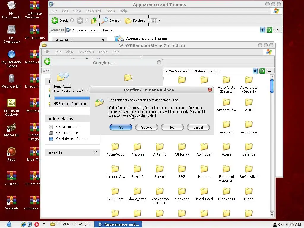Choose Yes to All for folder replace

[147, 127]
